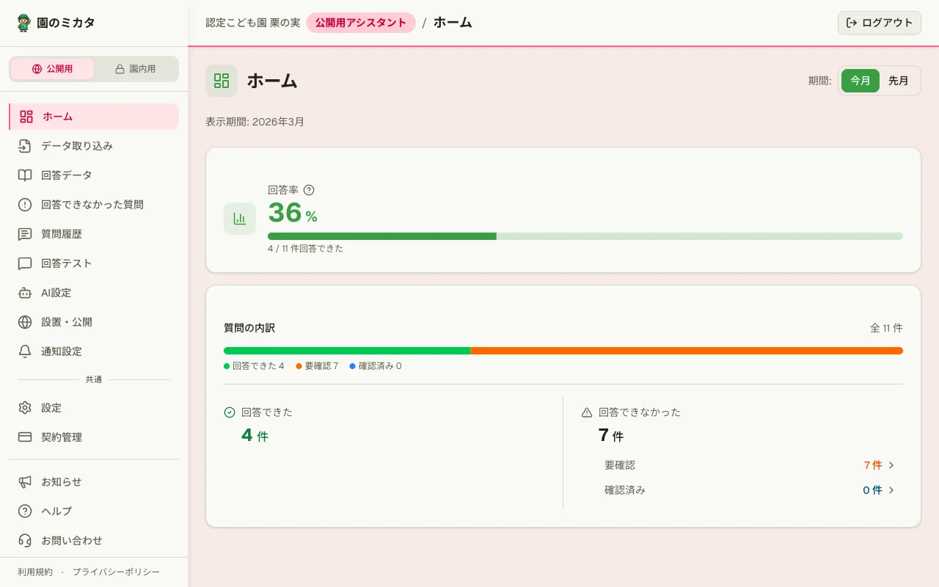The height and width of the screenshot is (587, 939).
Task: Go to 回答できなかった質問 menu item
Action: pyautogui.click(x=92, y=205)
